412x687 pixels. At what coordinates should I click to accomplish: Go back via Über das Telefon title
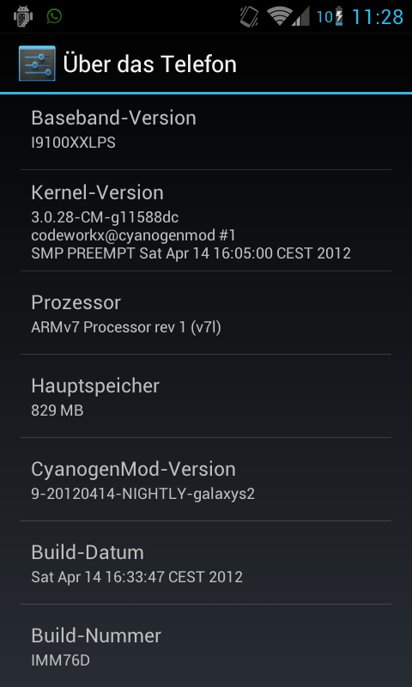point(149,64)
